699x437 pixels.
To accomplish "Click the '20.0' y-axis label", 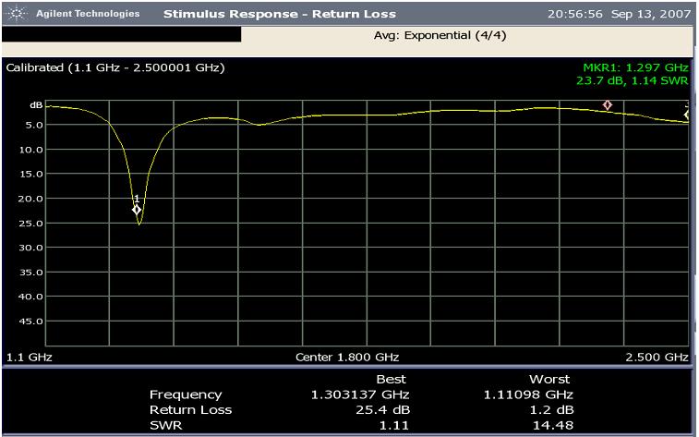I will pyautogui.click(x=30, y=199).
